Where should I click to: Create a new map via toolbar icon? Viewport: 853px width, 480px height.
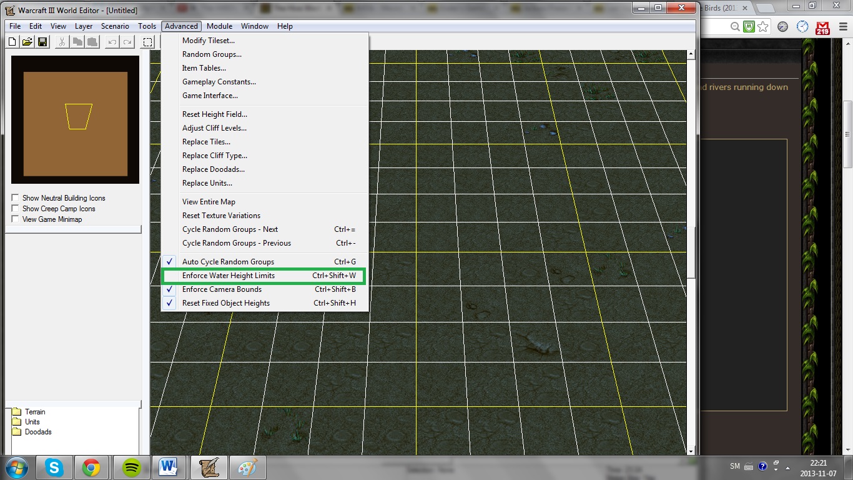[x=12, y=42]
